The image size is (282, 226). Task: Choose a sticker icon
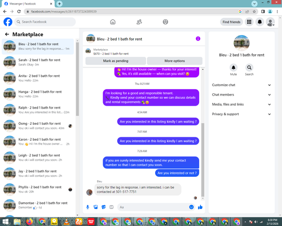point(104,207)
